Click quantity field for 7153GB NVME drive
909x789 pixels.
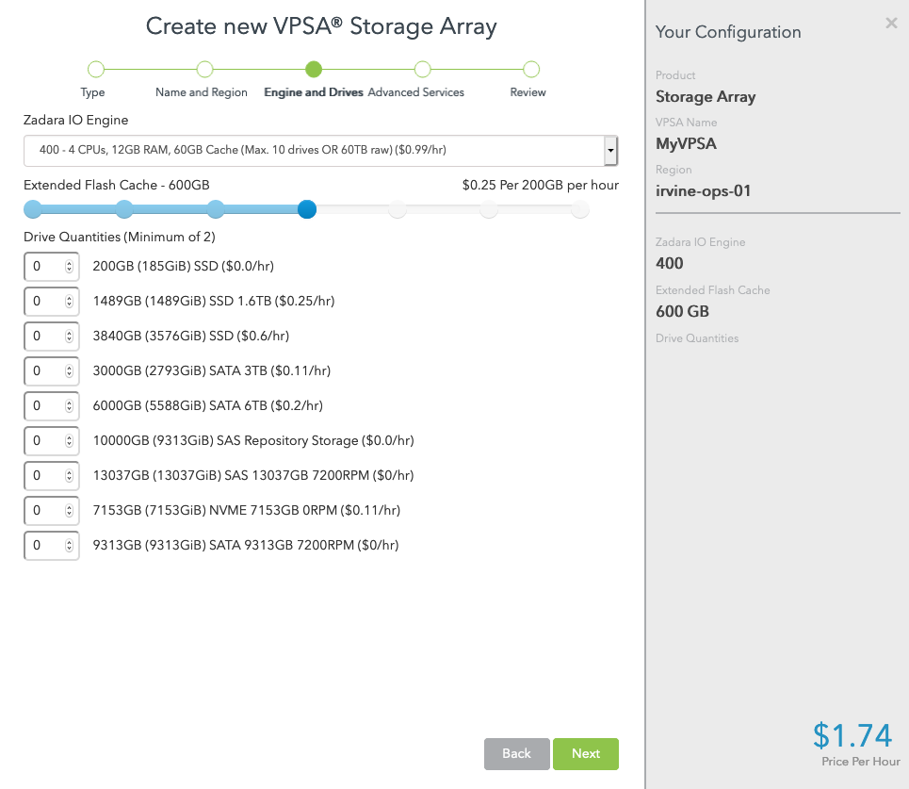[51, 510]
